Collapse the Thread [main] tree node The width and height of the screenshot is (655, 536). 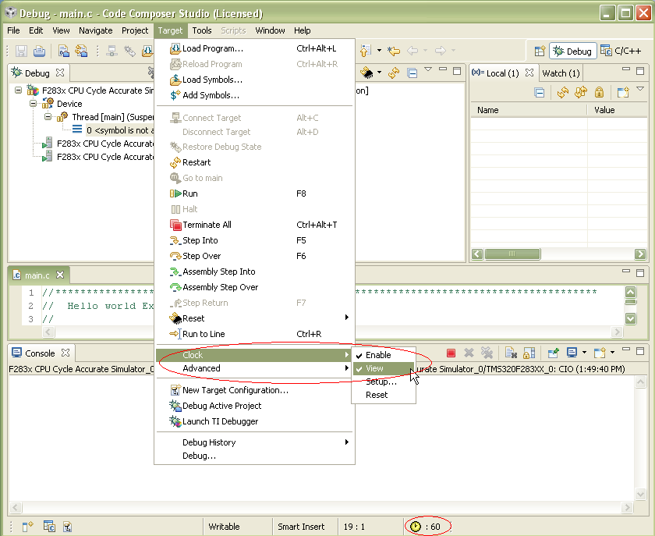tap(48, 117)
